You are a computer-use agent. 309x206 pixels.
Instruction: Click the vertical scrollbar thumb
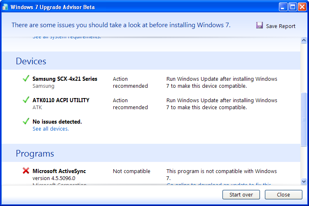(304, 119)
